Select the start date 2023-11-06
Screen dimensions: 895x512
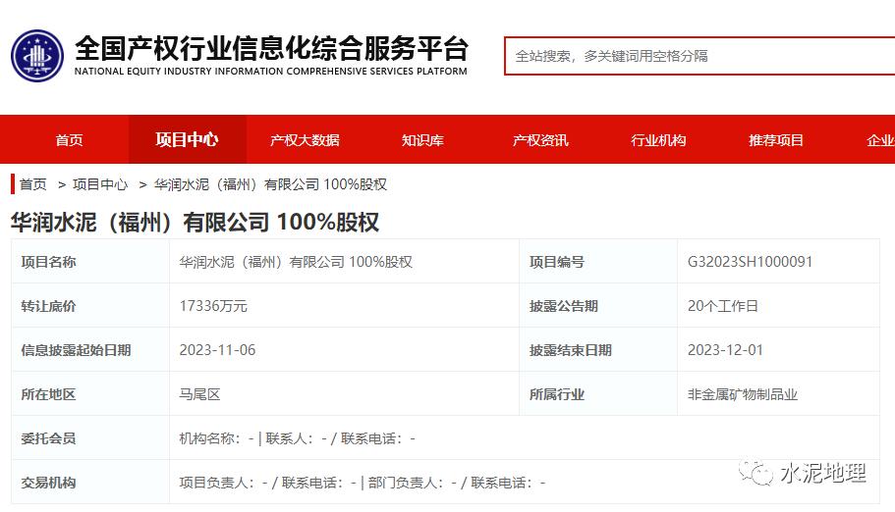pos(217,349)
